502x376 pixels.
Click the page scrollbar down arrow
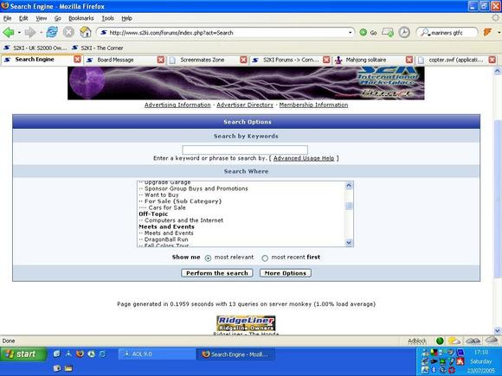pyautogui.click(x=497, y=330)
